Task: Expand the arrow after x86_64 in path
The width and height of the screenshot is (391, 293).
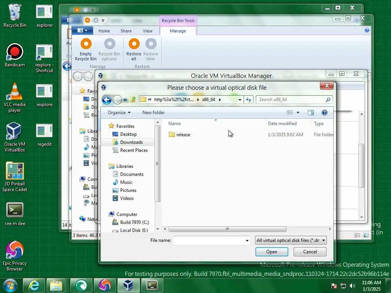Action: (x=220, y=100)
